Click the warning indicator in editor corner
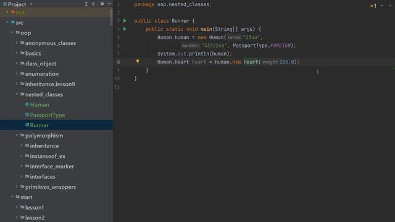Image resolution: width=395 pixels, height=222 pixels. [x=373, y=6]
